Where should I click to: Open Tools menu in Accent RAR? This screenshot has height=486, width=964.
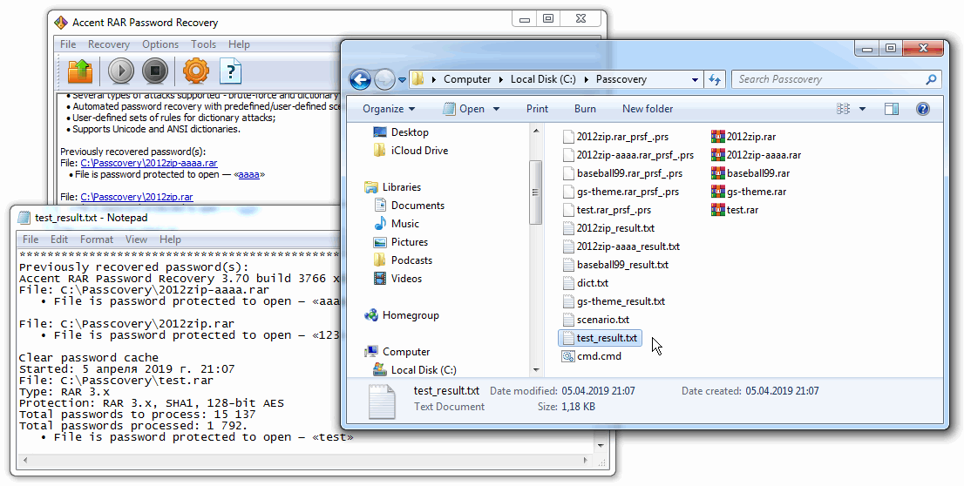(x=203, y=44)
